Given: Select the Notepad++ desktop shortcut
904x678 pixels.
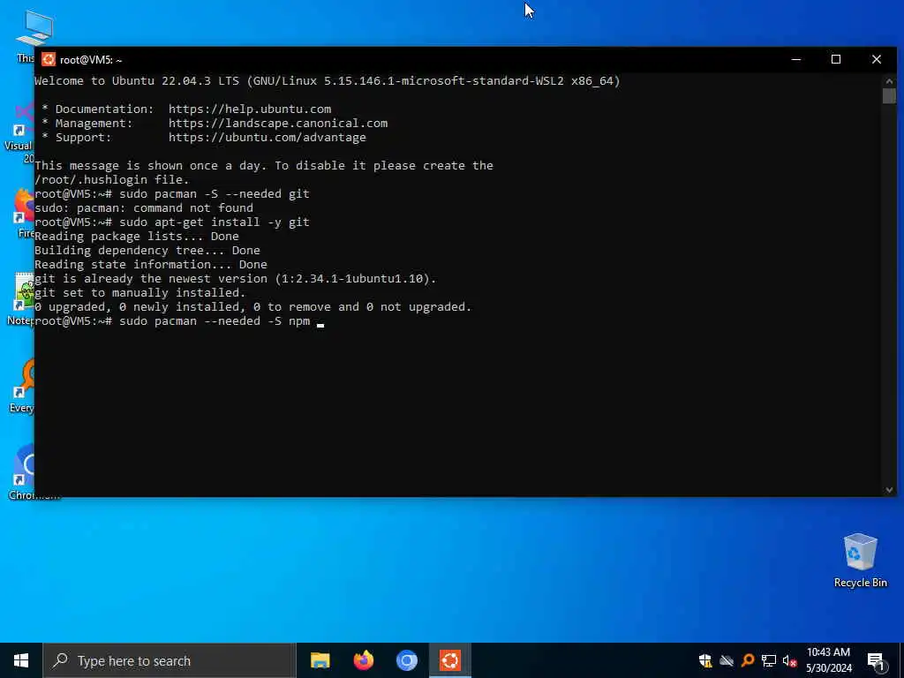Looking at the screenshot, I should 22,298.
